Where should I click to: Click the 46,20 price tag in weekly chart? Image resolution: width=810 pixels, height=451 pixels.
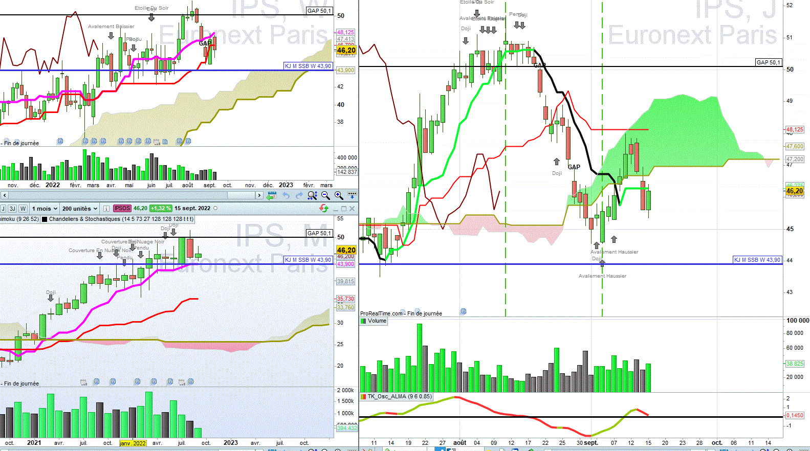point(346,50)
